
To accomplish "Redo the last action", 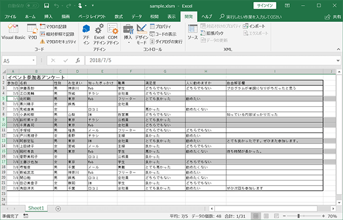I will (x=69, y=6).
